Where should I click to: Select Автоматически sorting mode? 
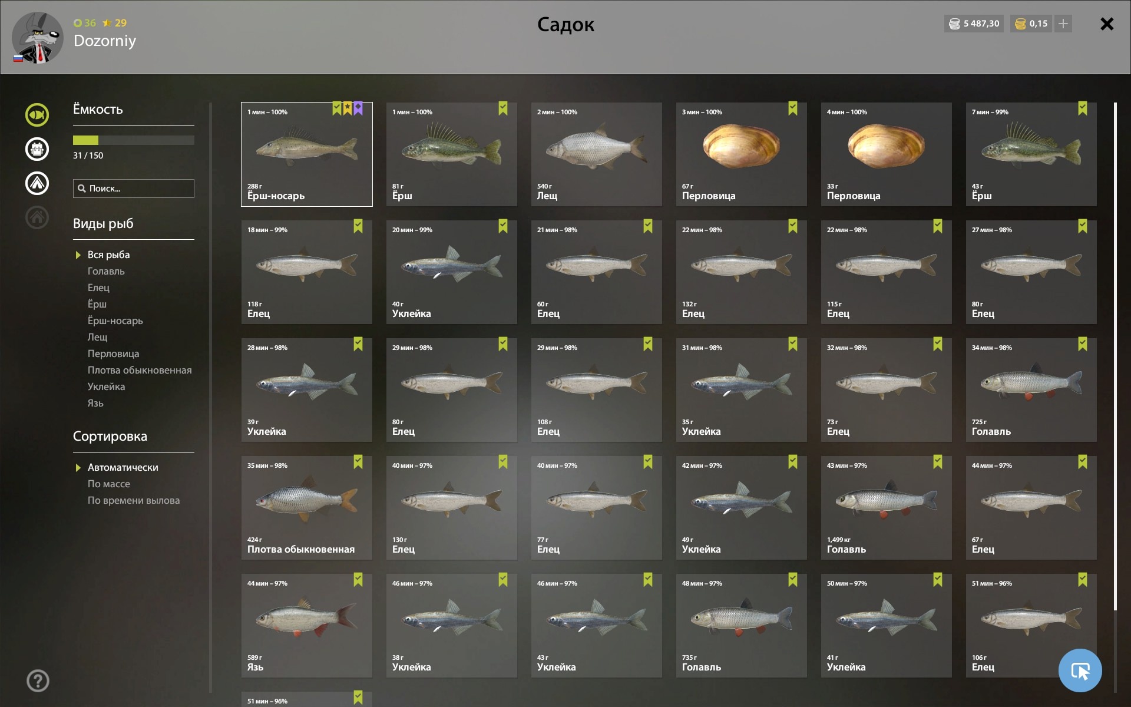123,467
